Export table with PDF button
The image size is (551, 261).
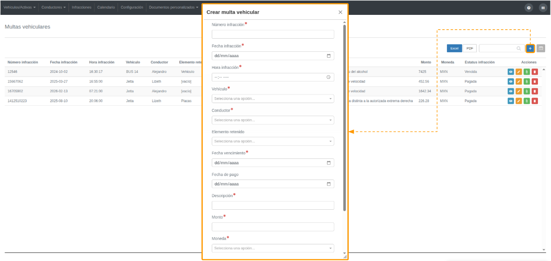(x=469, y=48)
